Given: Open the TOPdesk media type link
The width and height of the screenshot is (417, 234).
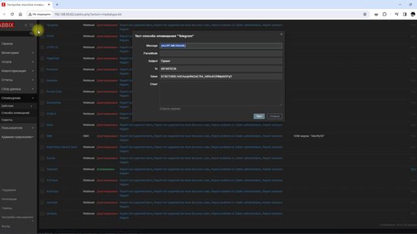Looking at the screenshot, I should pyautogui.click(x=52, y=180).
